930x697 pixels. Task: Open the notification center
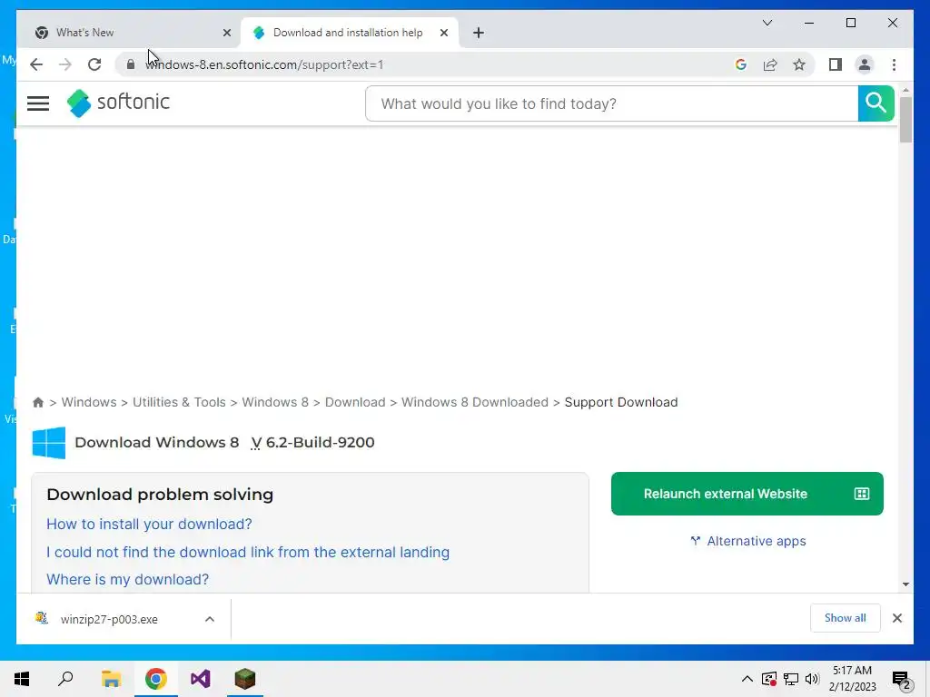point(902,679)
